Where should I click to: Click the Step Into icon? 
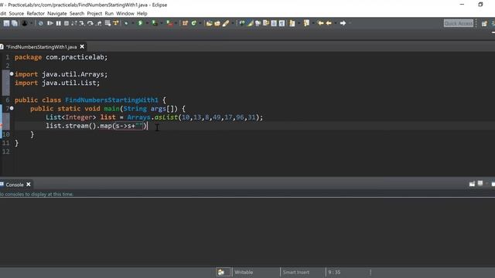point(82,23)
